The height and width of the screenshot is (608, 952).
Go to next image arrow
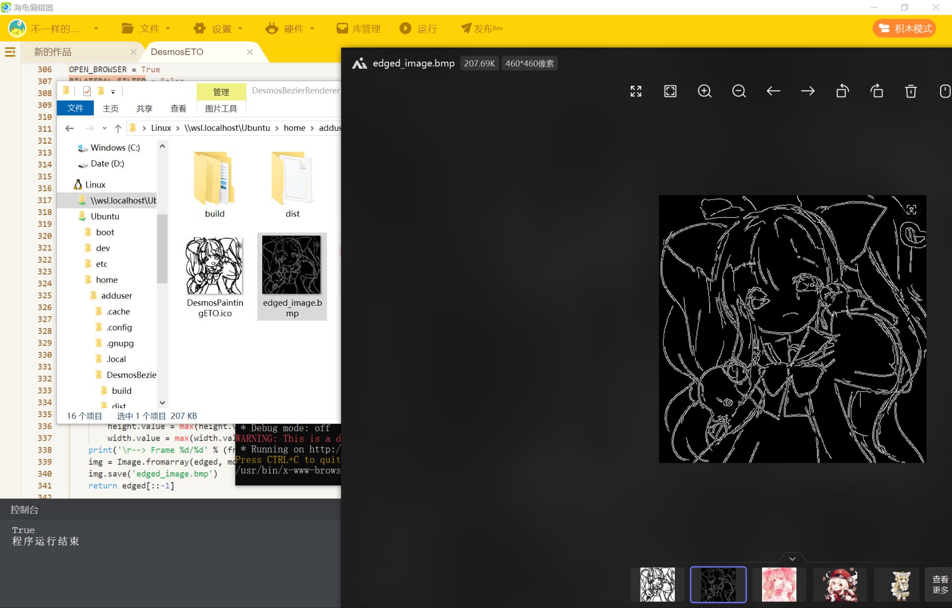pos(807,91)
